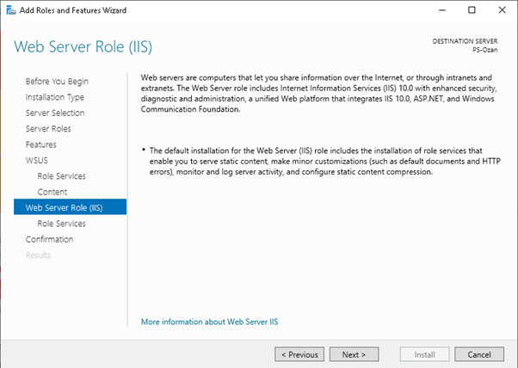Click the wizard icon in title bar
The image size is (518, 368).
point(9,9)
